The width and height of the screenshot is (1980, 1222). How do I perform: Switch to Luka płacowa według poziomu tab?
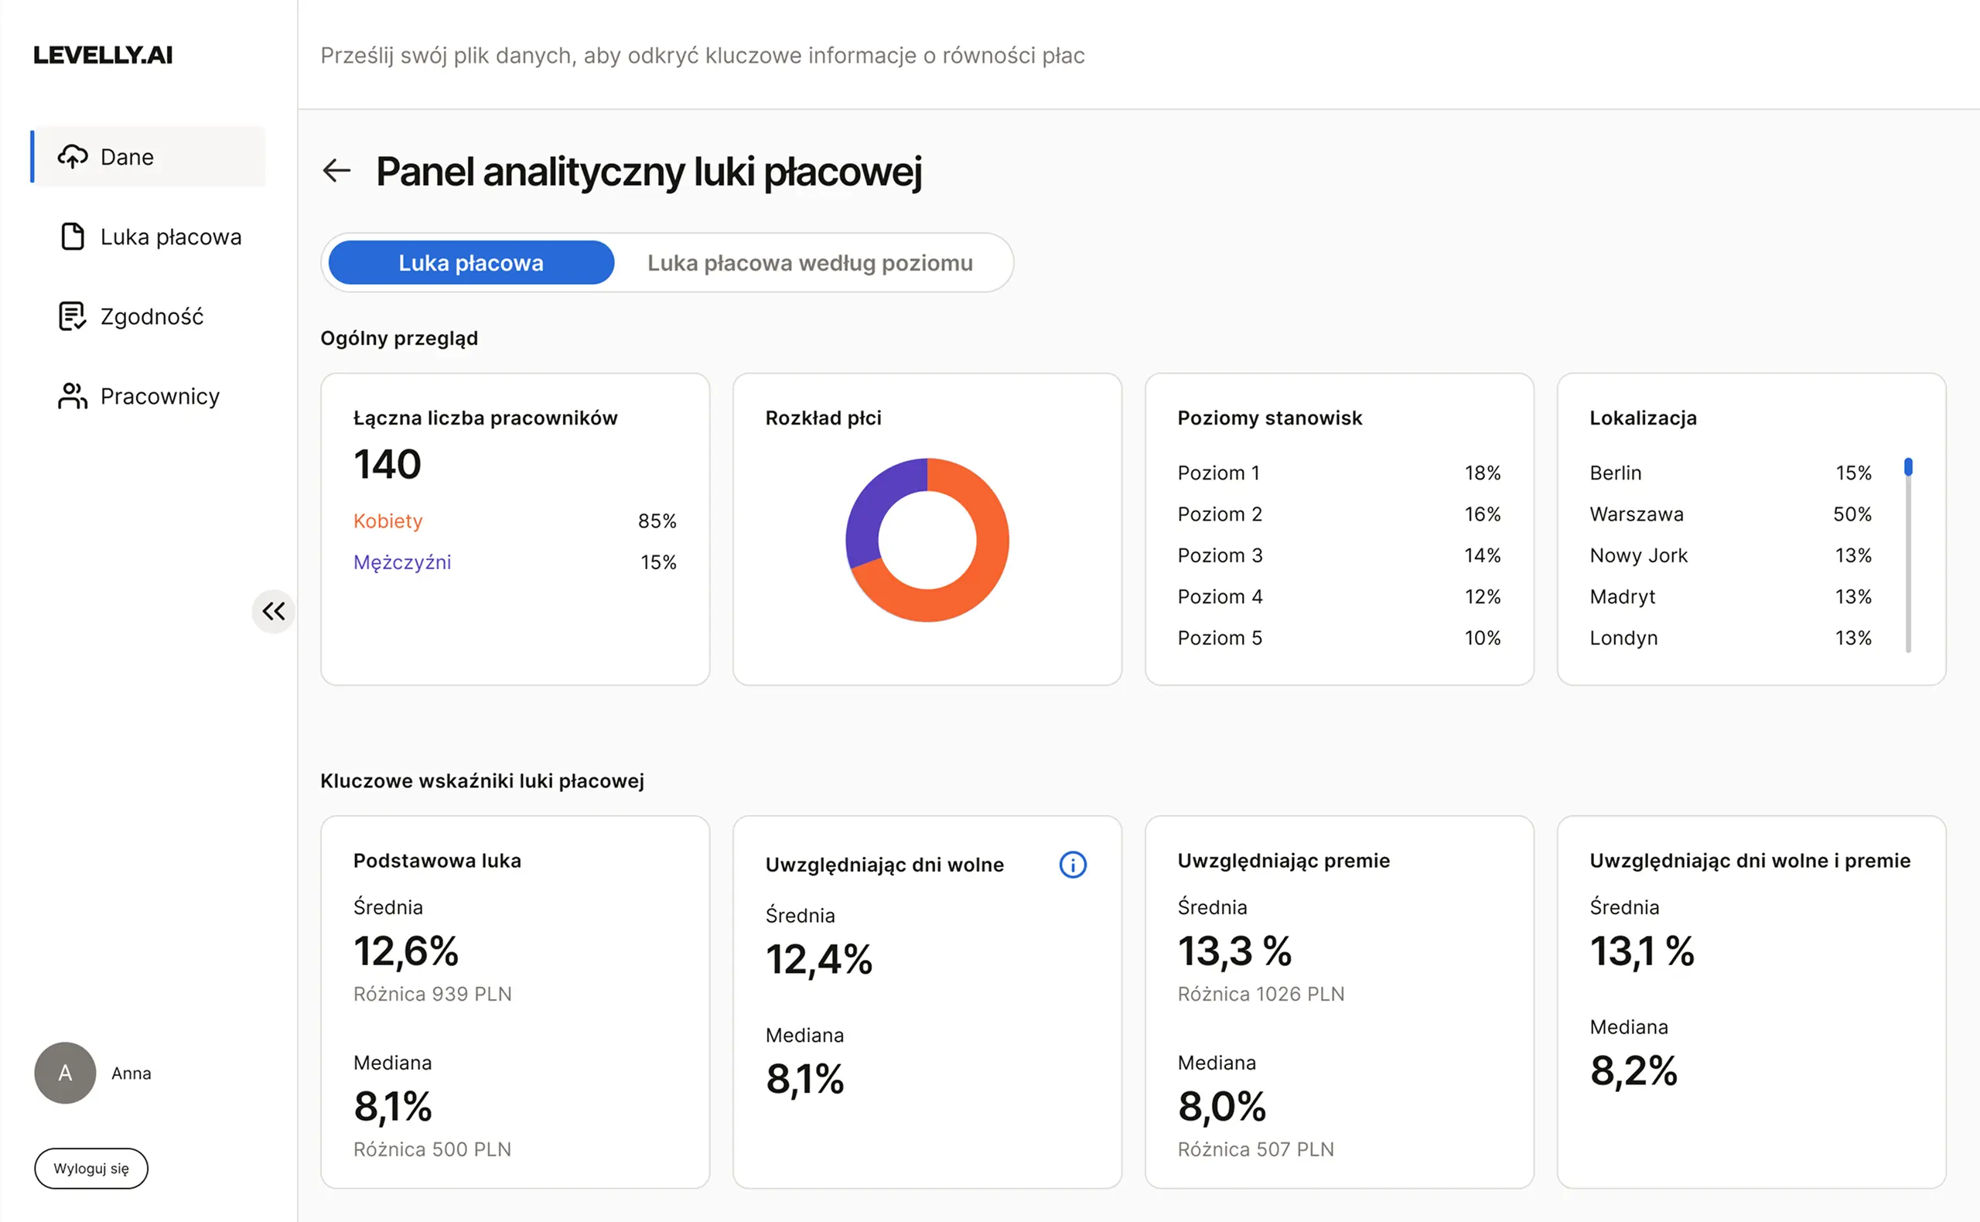[810, 263]
